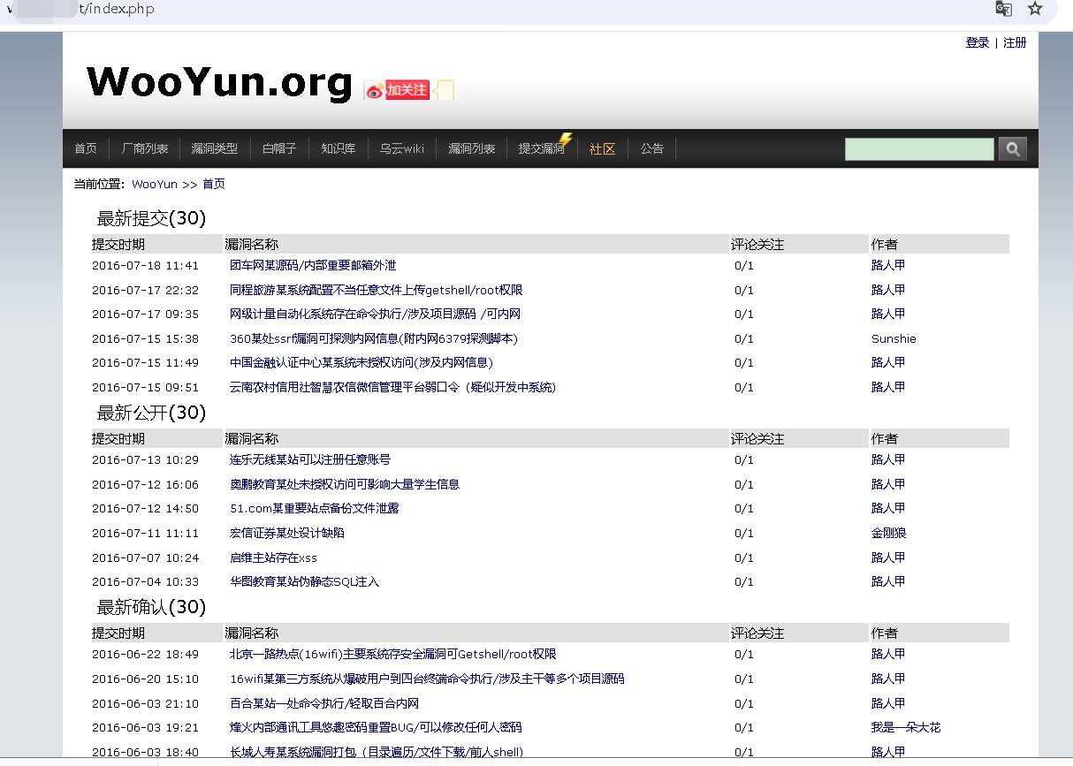Viewport: 1073px width, 766px height.
Task: Click author 路人甲 on 团车网 row
Action: pyautogui.click(x=888, y=266)
